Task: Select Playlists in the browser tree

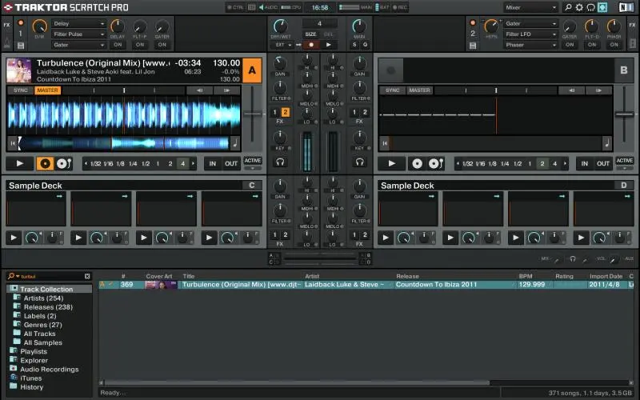Action: [x=34, y=351]
